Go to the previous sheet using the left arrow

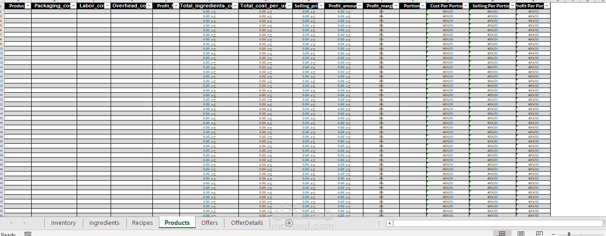tap(11, 223)
